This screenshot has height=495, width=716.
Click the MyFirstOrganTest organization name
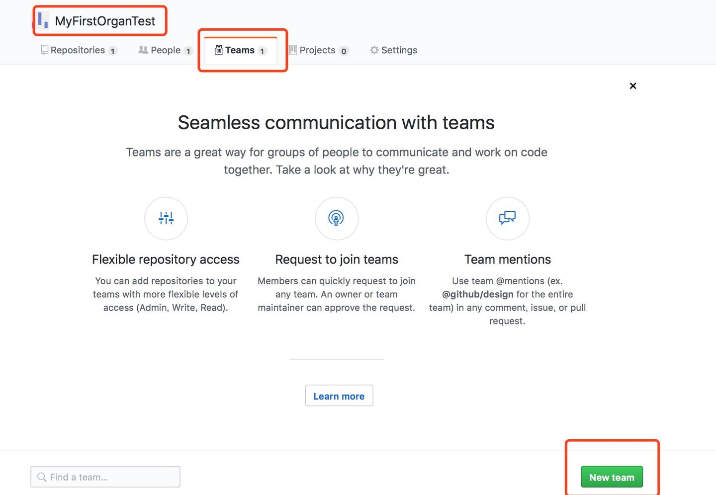tap(105, 21)
